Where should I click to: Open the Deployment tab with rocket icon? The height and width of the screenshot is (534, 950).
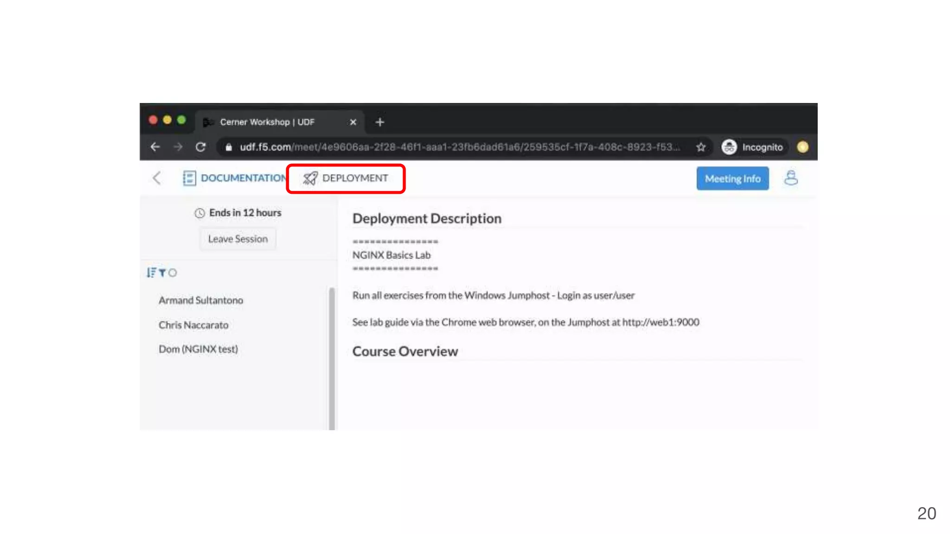pos(346,178)
